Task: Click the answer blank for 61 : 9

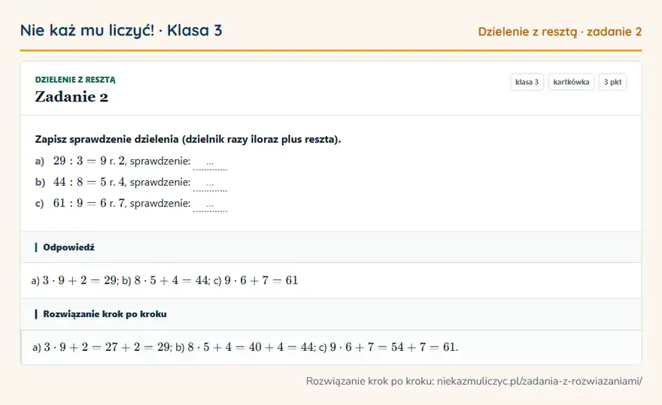Action: pos(210,205)
